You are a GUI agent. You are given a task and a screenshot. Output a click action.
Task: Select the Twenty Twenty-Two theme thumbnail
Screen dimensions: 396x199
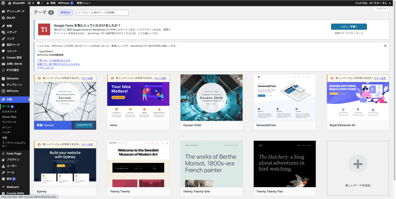coord(285,164)
